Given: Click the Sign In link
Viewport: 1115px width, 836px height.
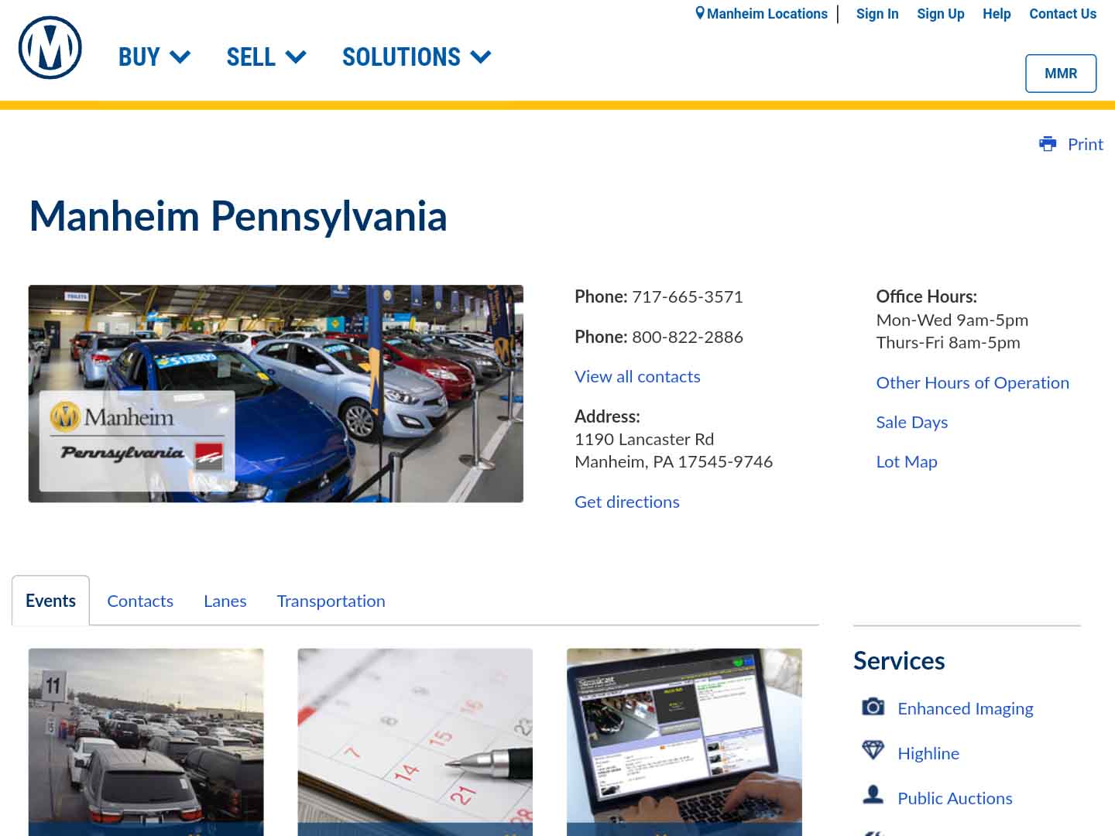Looking at the screenshot, I should [x=877, y=14].
